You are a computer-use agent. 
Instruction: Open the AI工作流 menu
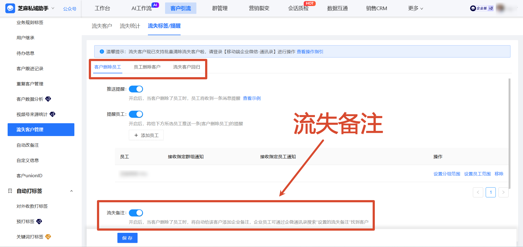pyautogui.click(x=141, y=8)
